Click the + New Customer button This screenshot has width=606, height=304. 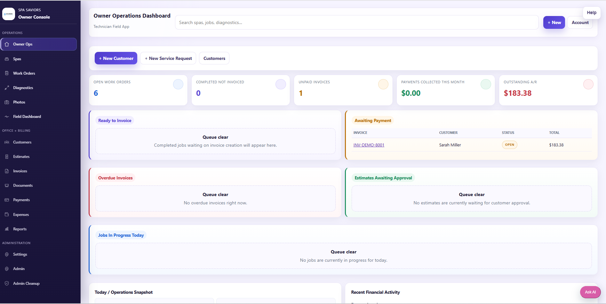click(x=116, y=58)
